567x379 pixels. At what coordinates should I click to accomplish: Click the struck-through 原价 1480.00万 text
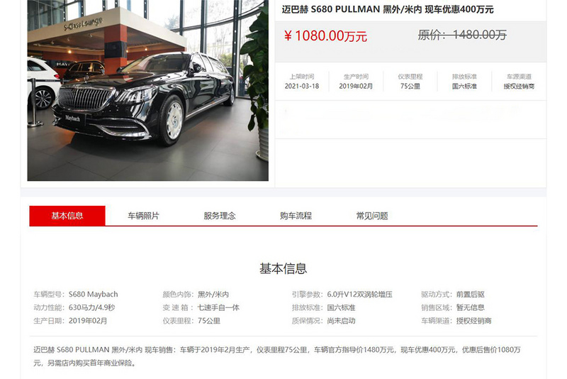[x=462, y=35]
